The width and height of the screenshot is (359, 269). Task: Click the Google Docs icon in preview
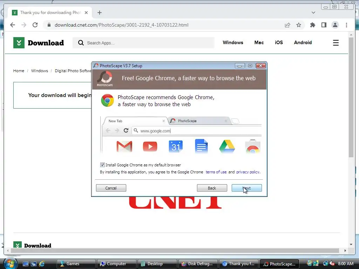201,146
